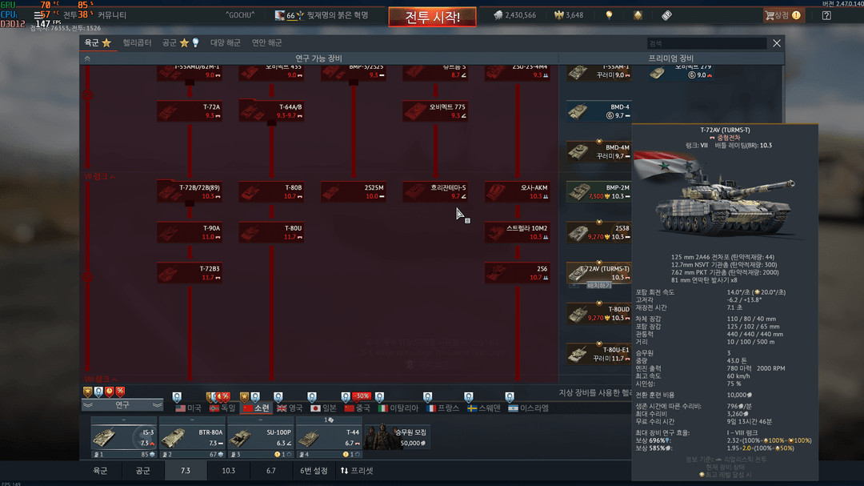Select the 일본 Japan nation flag
This screenshot has height=486, width=864.
tap(323, 408)
